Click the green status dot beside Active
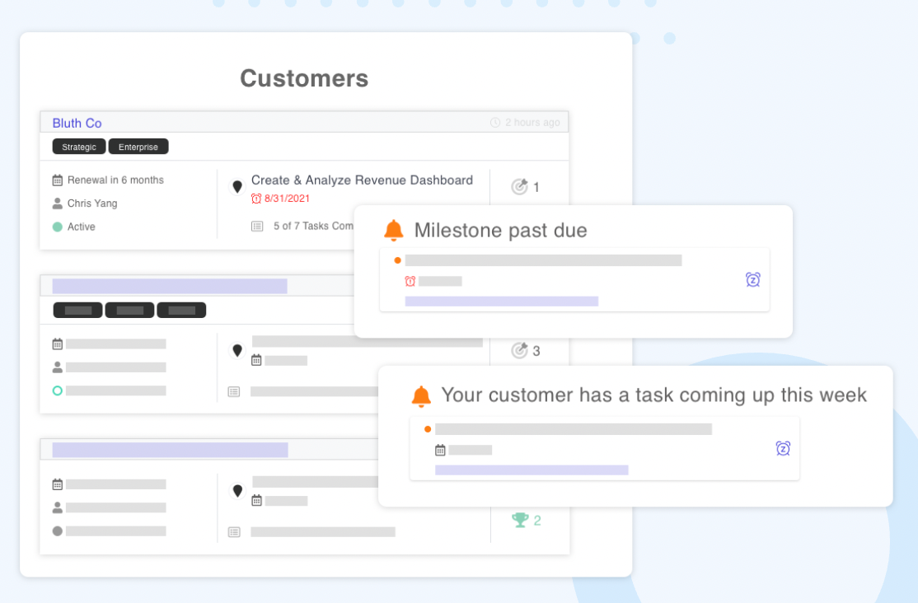 (58, 227)
